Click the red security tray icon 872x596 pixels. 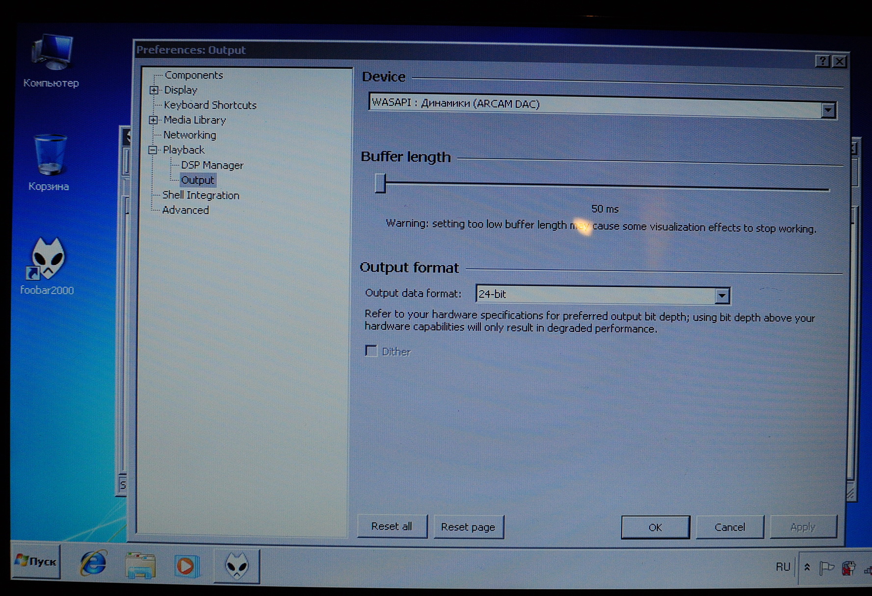pos(848,569)
